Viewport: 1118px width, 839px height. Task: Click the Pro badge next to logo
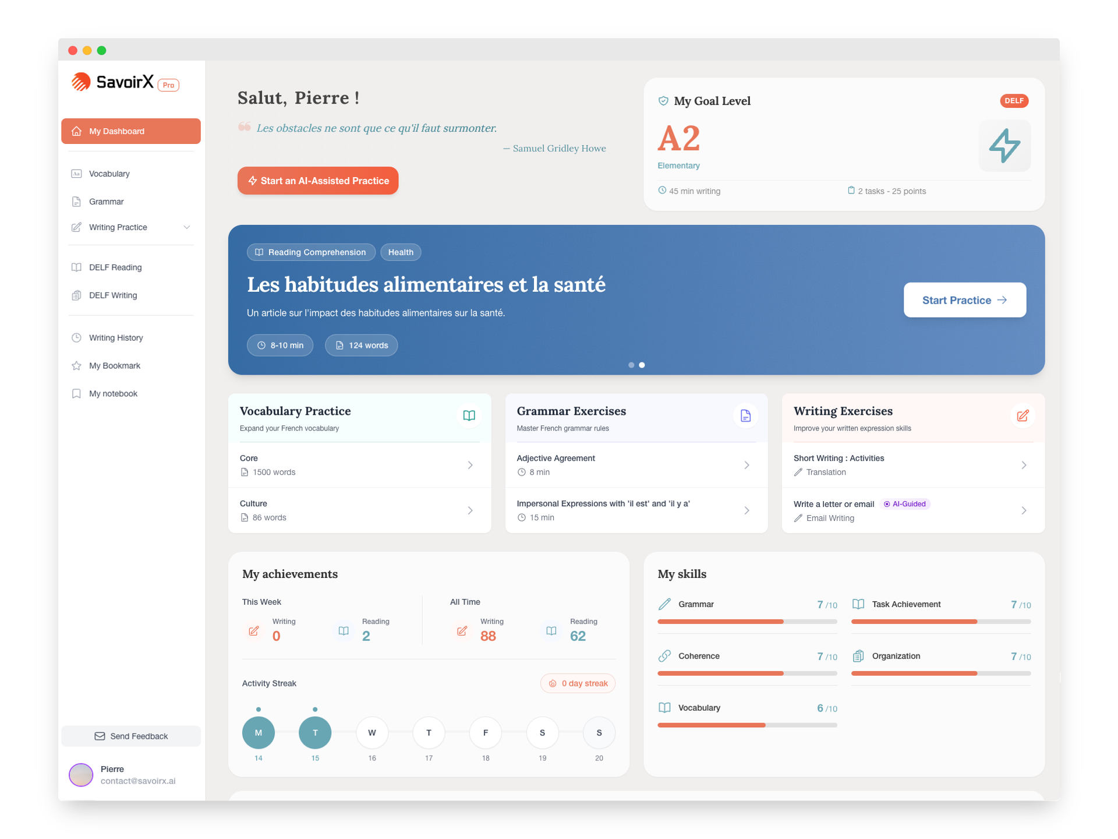point(168,85)
